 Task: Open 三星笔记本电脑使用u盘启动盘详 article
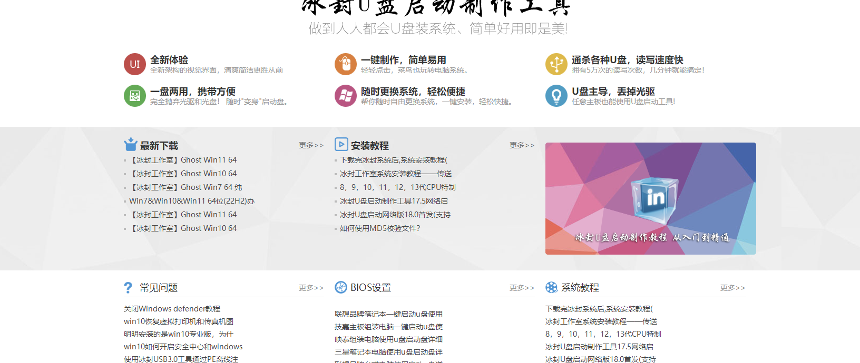389,352
